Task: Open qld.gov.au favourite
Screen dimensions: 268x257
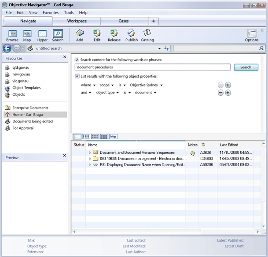Action: tap(21, 67)
